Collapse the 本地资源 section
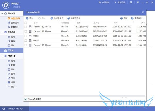This screenshot has width=155, height=111. click(x=2, y=32)
